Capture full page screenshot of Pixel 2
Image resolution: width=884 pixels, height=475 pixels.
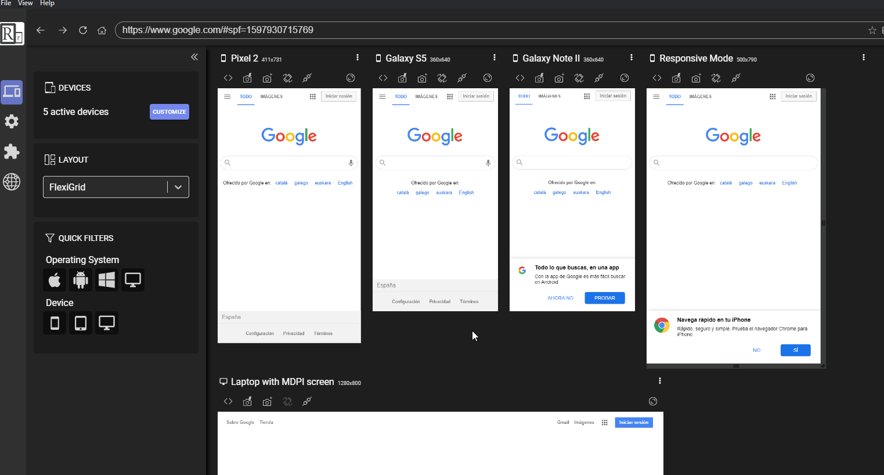pos(267,78)
